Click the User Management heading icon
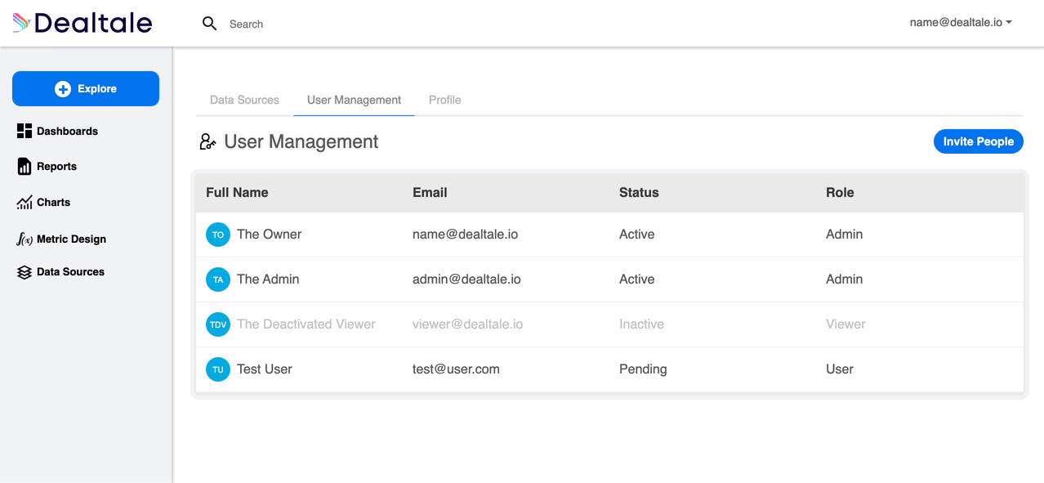This screenshot has height=483, width=1044. (207, 142)
